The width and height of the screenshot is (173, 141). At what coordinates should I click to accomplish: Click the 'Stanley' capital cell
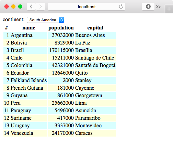click(95, 80)
